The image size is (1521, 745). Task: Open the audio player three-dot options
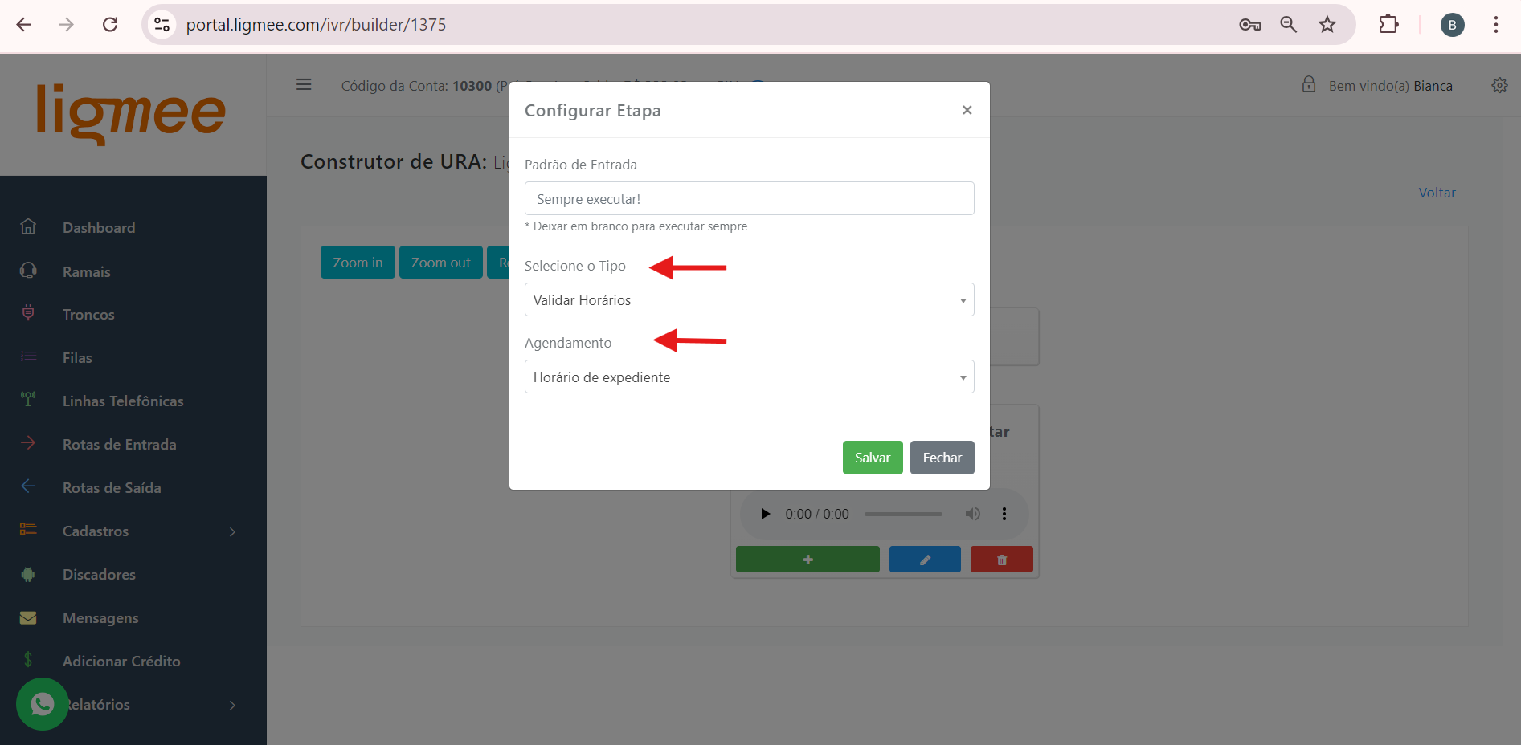pos(1004,514)
